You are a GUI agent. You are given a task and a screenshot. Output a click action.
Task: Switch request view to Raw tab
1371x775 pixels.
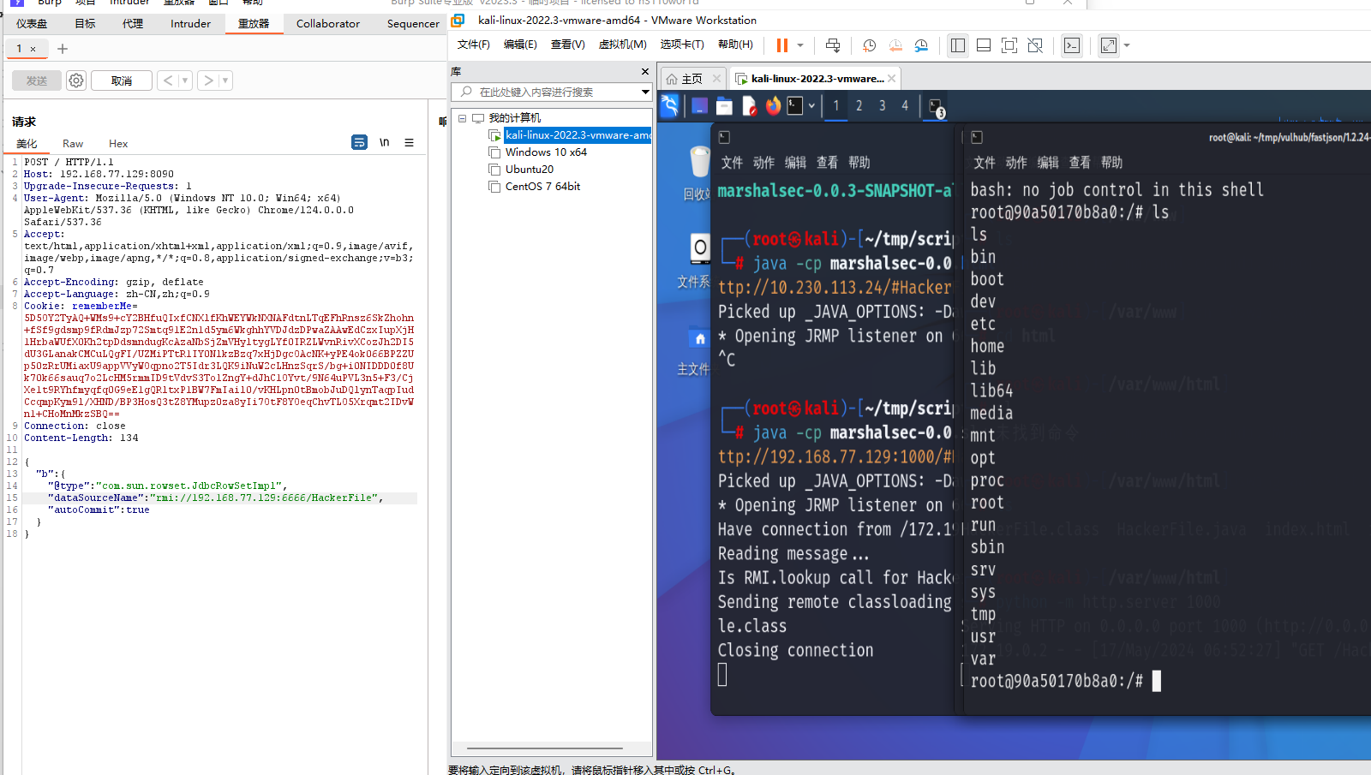coord(73,144)
